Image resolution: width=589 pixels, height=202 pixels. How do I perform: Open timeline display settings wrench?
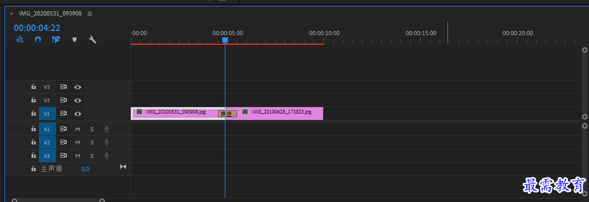point(92,39)
